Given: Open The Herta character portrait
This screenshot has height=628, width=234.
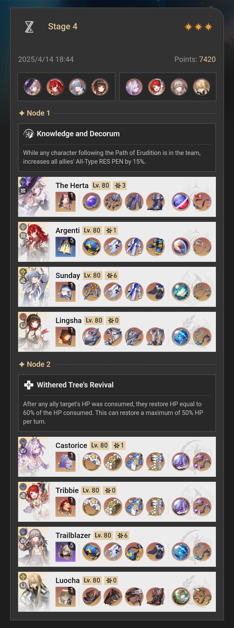Looking at the screenshot, I should click(34, 197).
